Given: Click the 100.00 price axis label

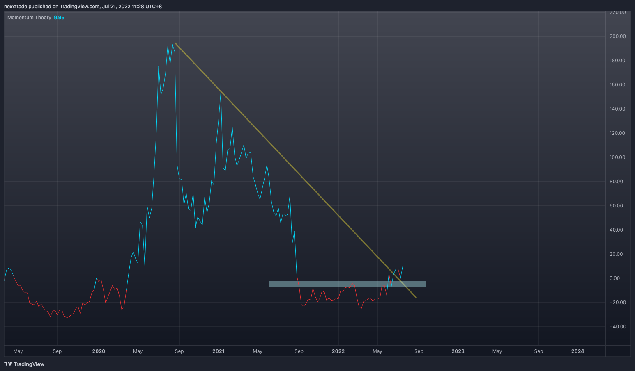Looking at the screenshot, I should pyautogui.click(x=617, y=157).
